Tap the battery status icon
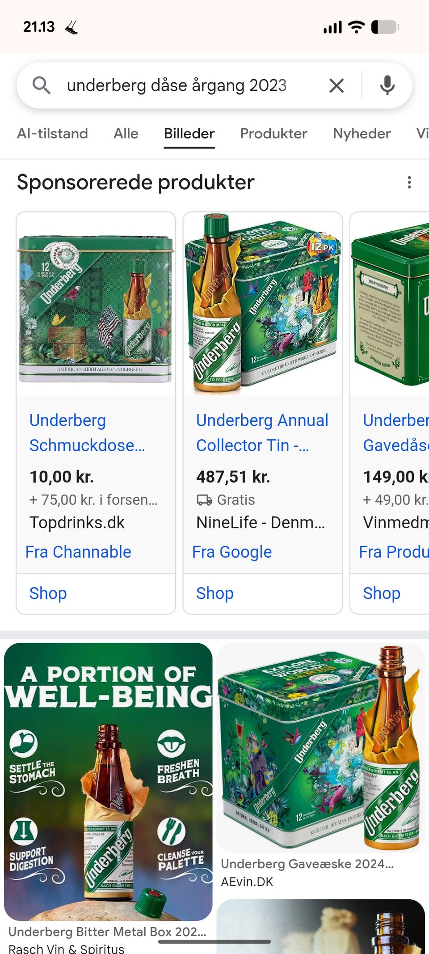Screen dimensions: 429x954 coord(385,27)
